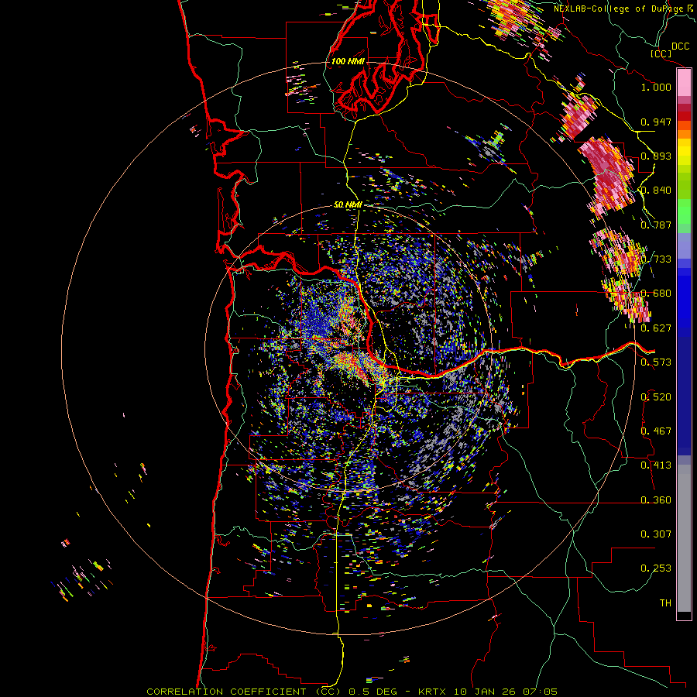Select the 0.573 color scale label
The image size is (697, 697).
click(656, 362)
